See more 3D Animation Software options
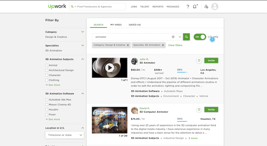This screenshot has width=267, height=146. click(53, 119)
